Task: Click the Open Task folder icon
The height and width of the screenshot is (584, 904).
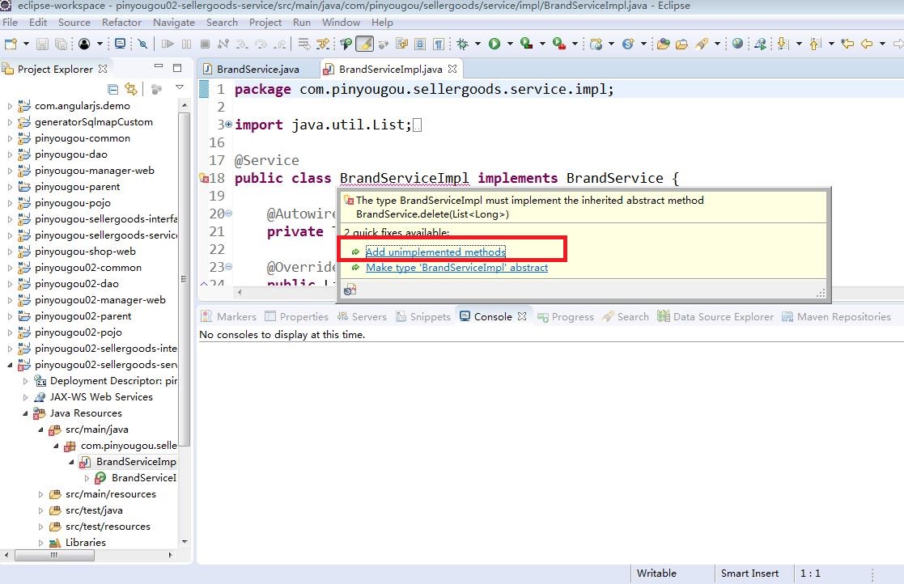Action: point(681,44)
